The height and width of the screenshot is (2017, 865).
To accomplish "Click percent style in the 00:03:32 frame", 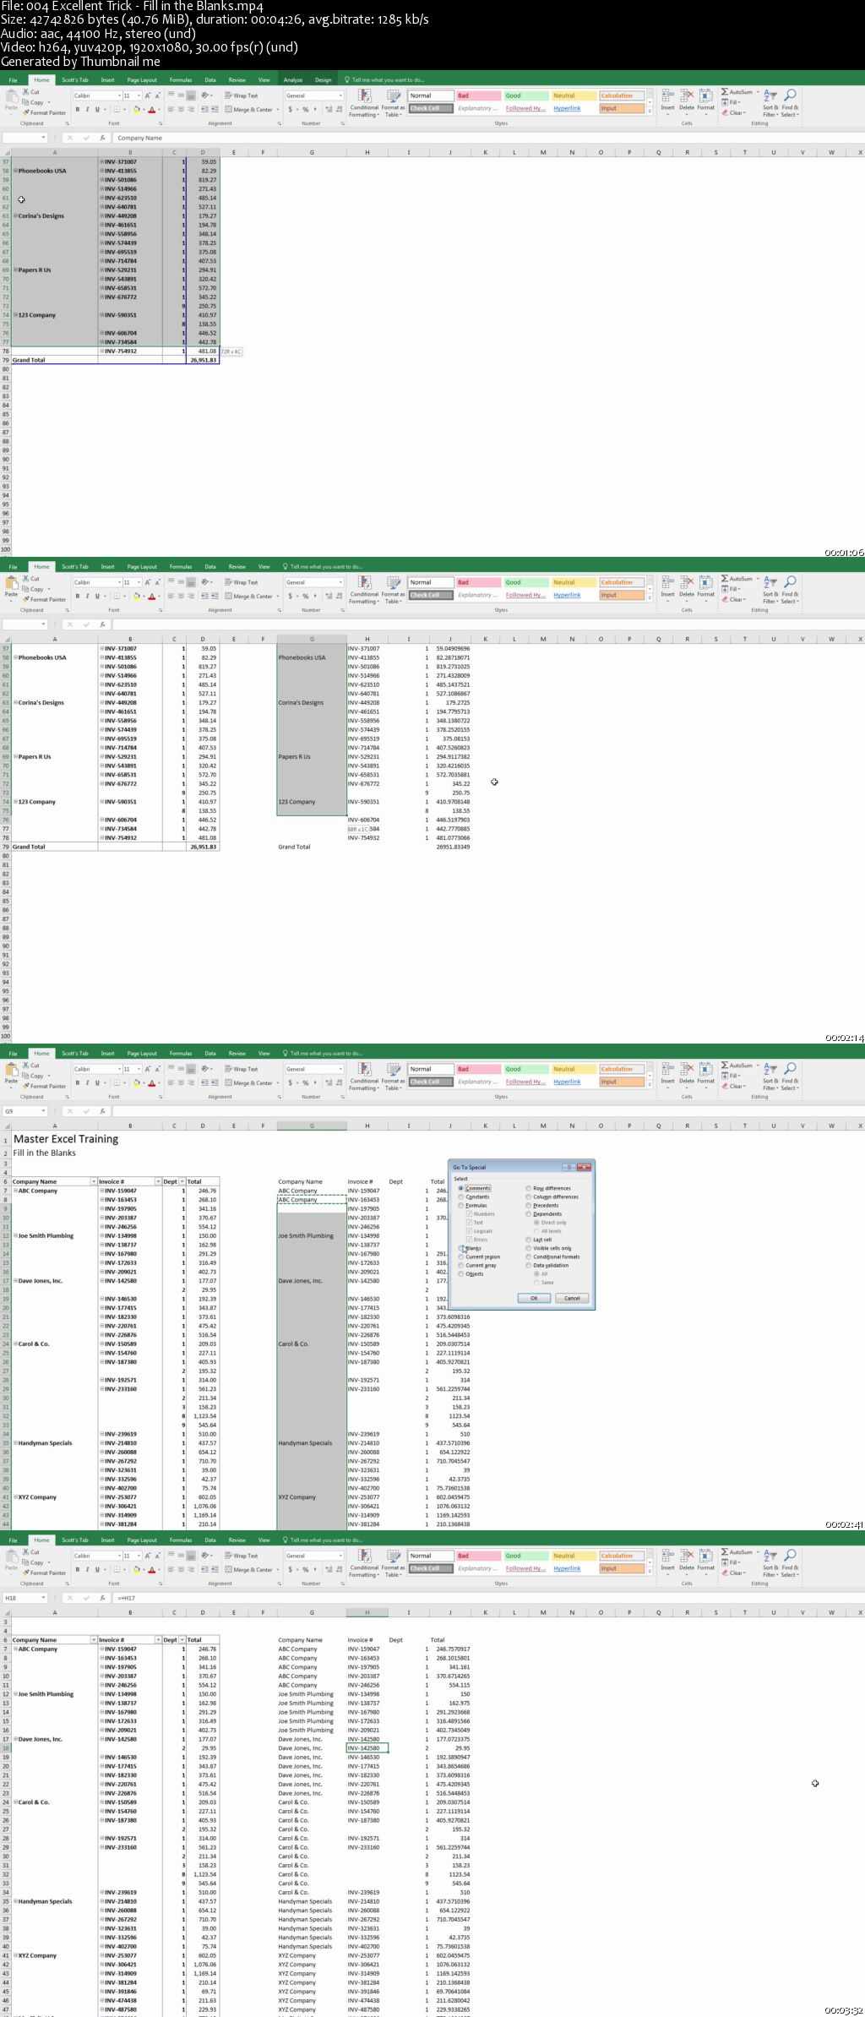I will click(306, 1570).
